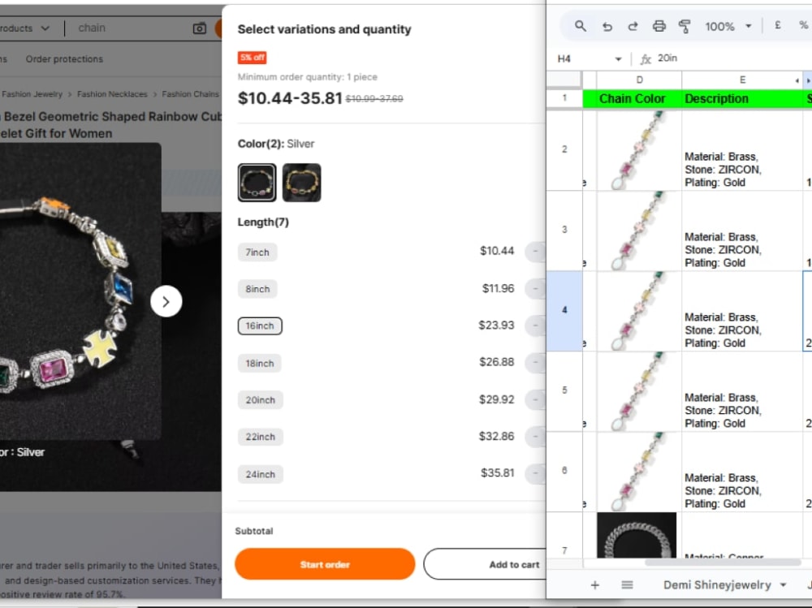Click the 5% off discount badge
Viewport: 812px width, 608px height.
click(x=253, y=58)
